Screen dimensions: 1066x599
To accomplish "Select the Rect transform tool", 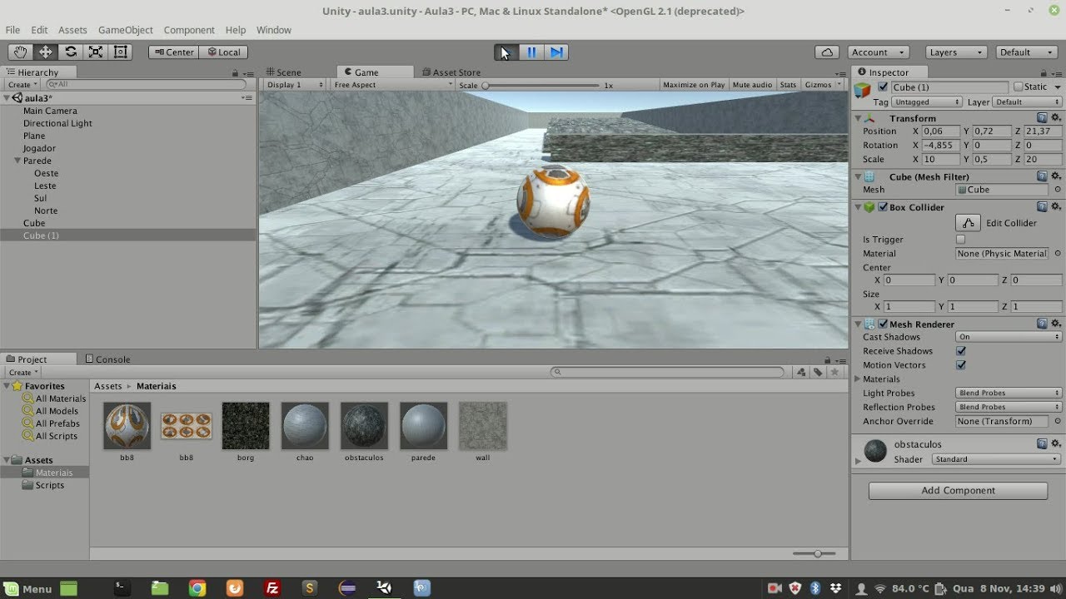I will pyautogui.click(x=121, y=52).
